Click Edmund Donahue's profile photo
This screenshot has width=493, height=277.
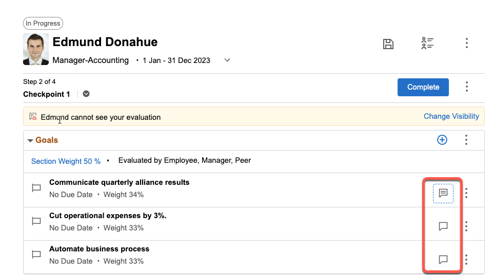coord(36,50)
